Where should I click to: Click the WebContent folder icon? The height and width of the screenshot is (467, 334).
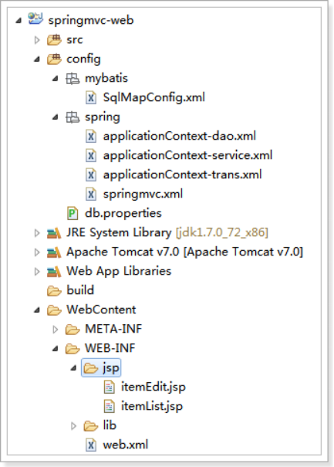click(54, 310)
